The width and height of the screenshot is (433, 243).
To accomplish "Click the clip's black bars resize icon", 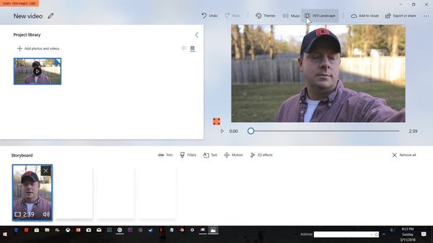I will [x=18, y=214].
